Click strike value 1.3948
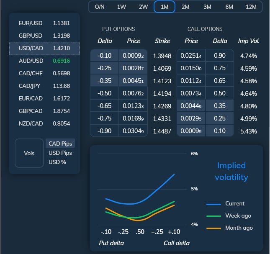Image resolution: width=270 pixels, height=254 pixels. pyautogui.click(x=162, y=56)
